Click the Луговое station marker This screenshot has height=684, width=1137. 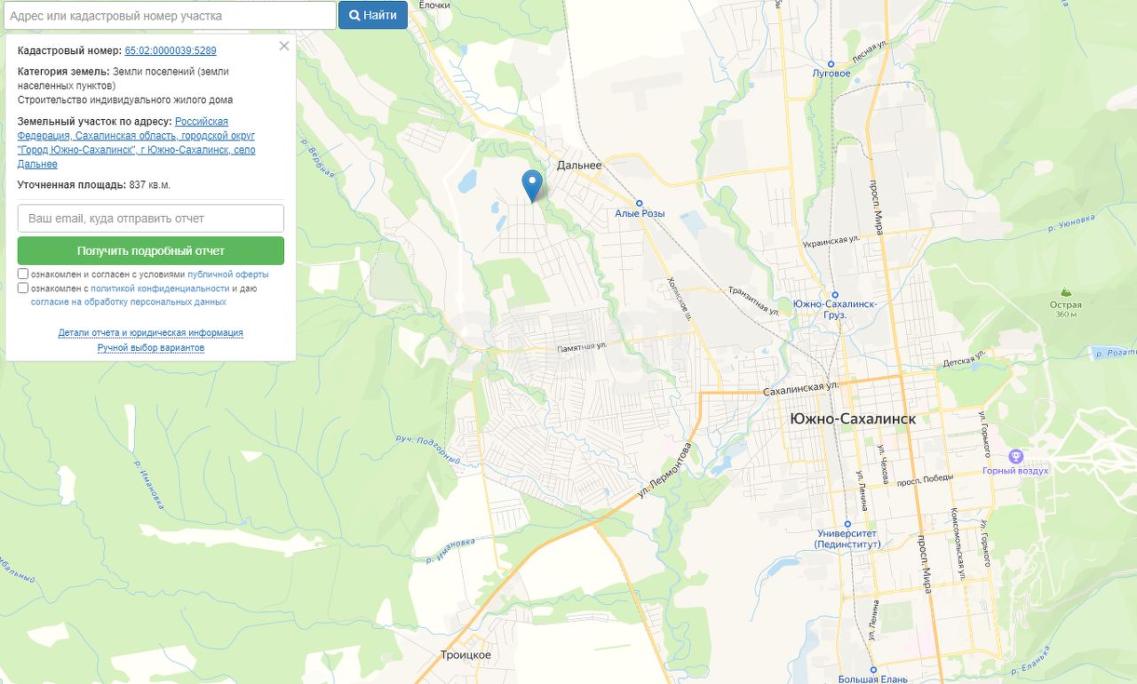coord(831,64)
